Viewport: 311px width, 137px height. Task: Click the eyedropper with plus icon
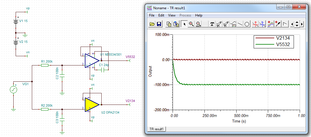tap(278, 24)
